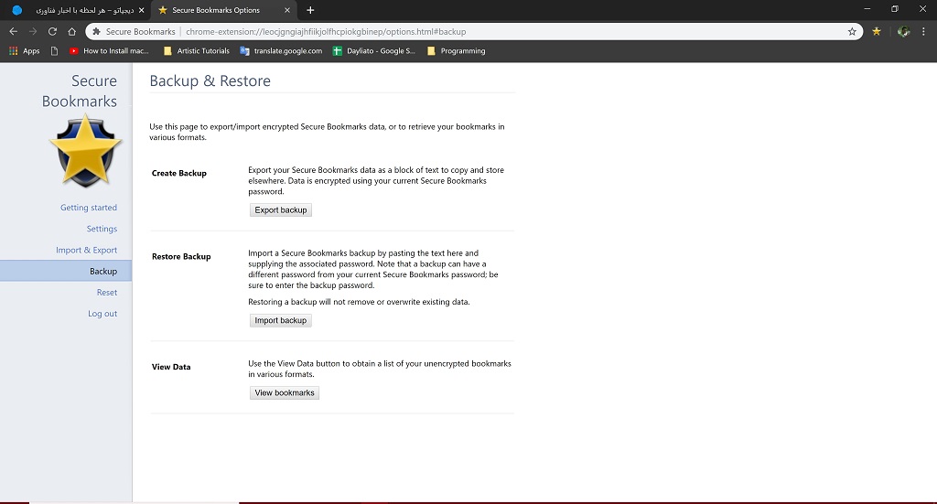Open the 'Dayliato - Google S...' sheet bookmark
Image resolution: width=937 pixels, height=504 pixels.
point(374,50)
